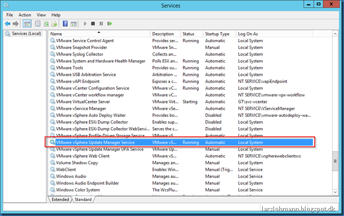Click the gear icon of VMware vSphere Web Client

click(52, 156)
